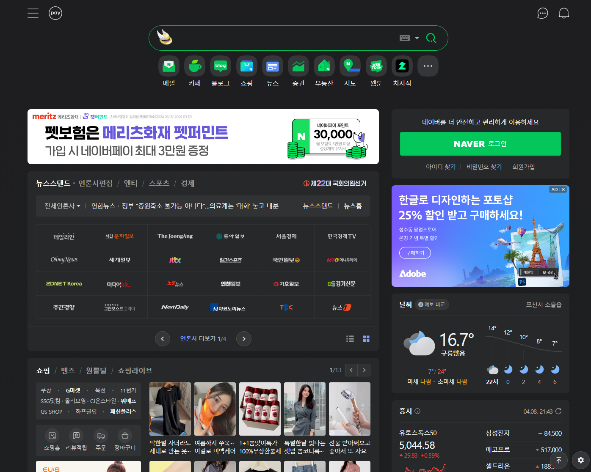Image resolution: width=591 pixels, height=472 pixels.
Task: Go to next press page
Action: pyautogui.click(x=244, y=339)
